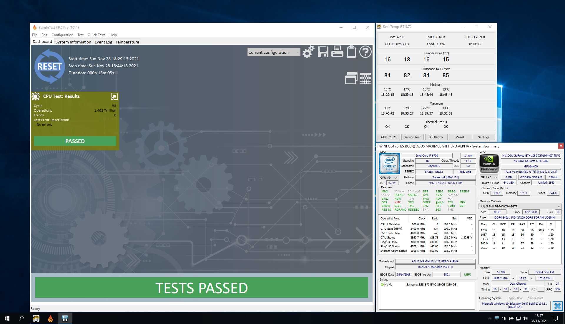Close HWiNFO summary with red X
Screen dimensions: 565x324
(x=561, y=146)
